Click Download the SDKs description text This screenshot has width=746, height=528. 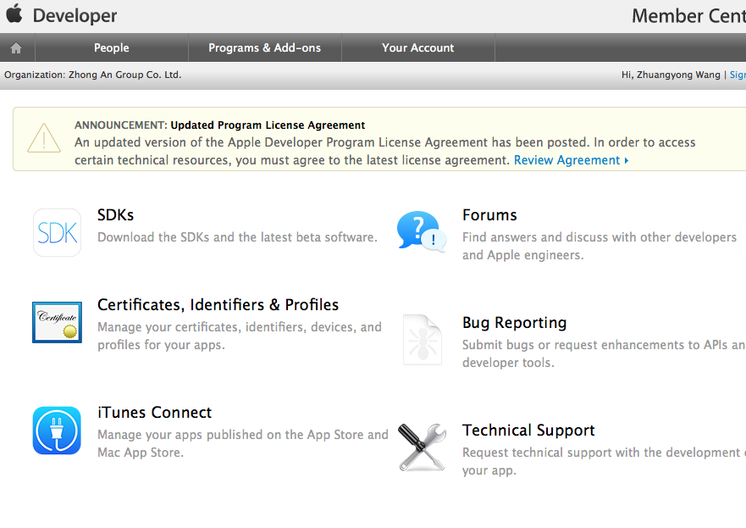[237, 237]
